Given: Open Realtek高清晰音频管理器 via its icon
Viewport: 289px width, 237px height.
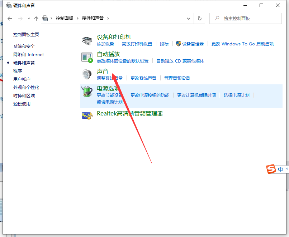Looking at the screenshot, I should [87, 115].
